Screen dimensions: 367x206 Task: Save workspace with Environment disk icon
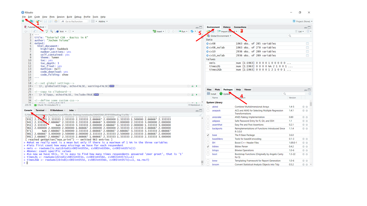tap(213, 31)
